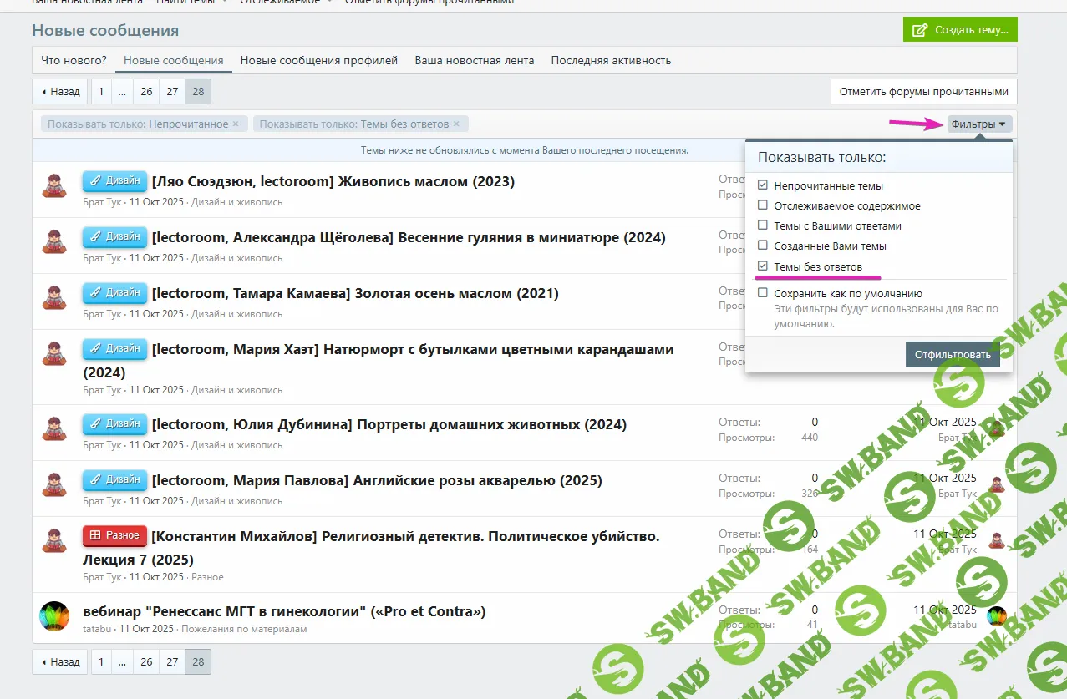The width and height of the screenshot is (1067, 699).
Task: Collapse the 'Фильтры' dropdown
Action: pos(979,124)
